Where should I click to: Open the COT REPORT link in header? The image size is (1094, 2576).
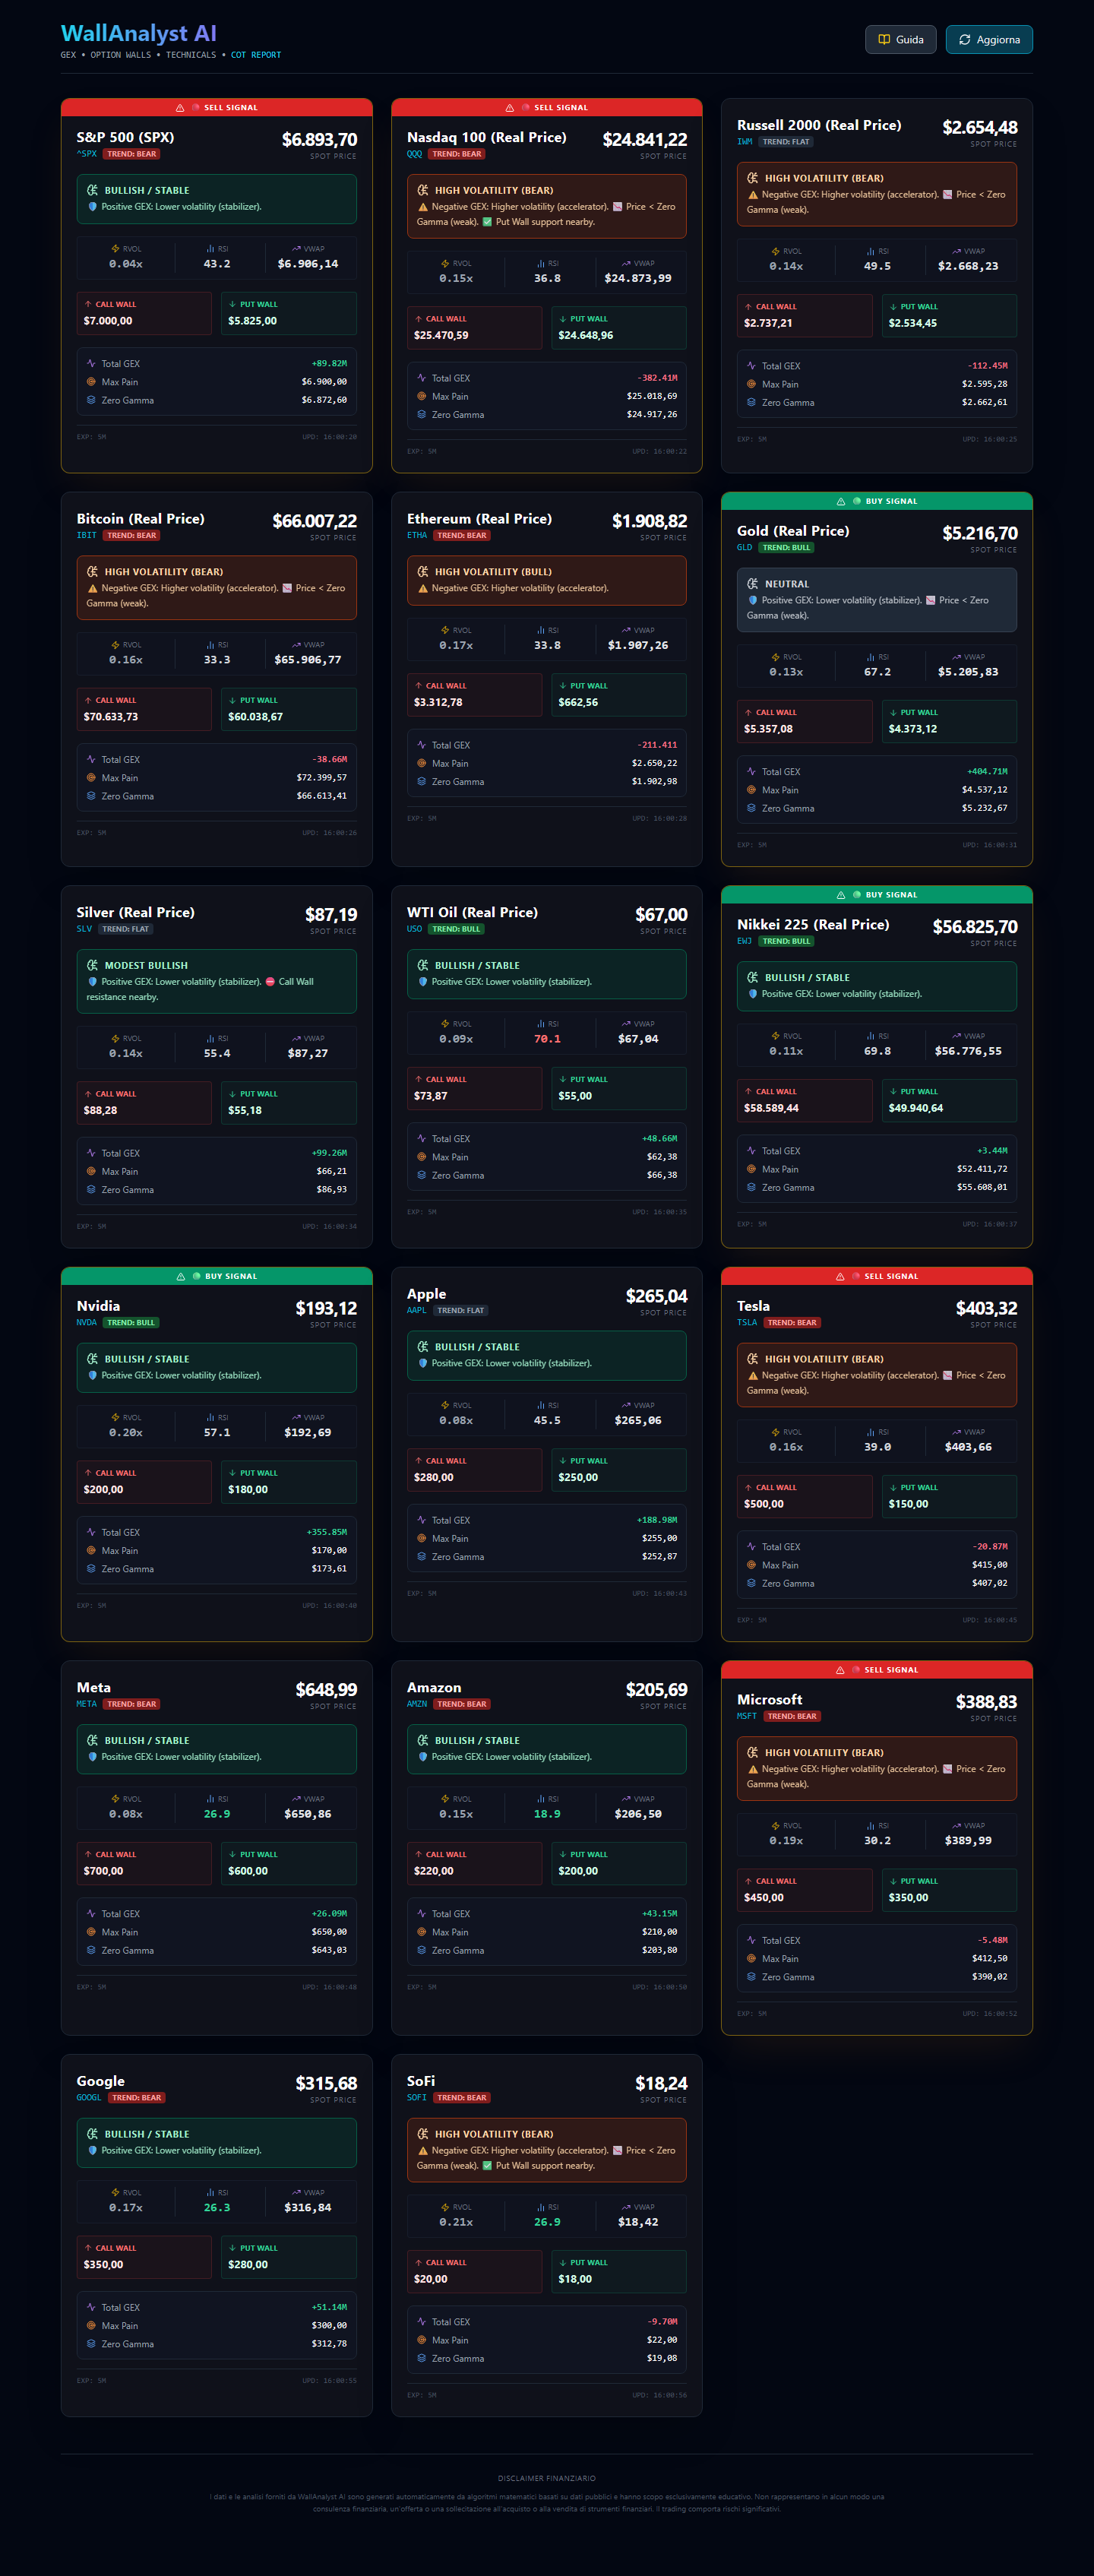point(255,56)
